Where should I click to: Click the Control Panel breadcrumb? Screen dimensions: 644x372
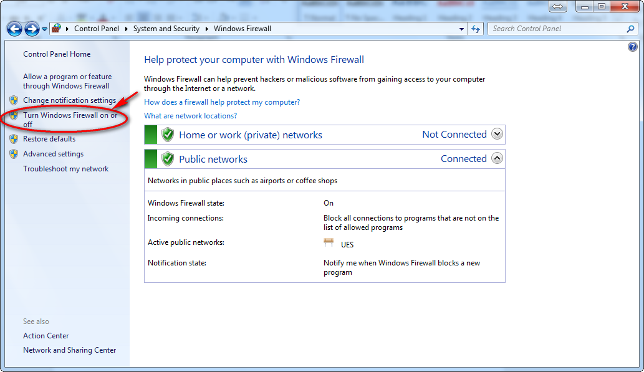(x=97, y=28)
